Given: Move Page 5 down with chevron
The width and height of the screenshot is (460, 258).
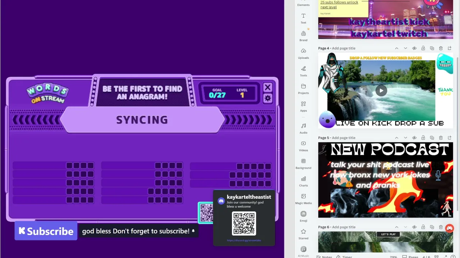Looking at the screenshot, I should [405, 138].
